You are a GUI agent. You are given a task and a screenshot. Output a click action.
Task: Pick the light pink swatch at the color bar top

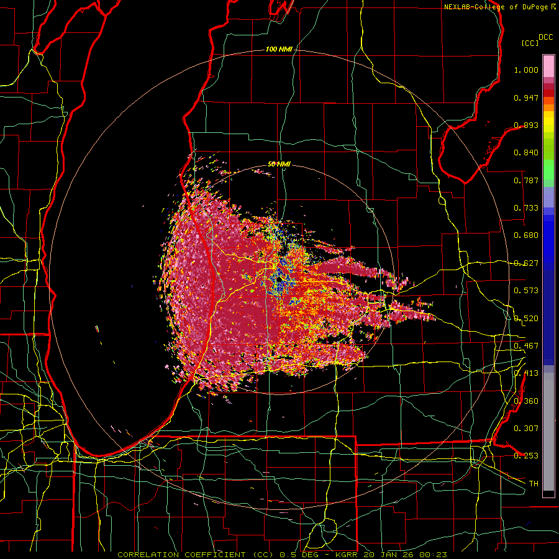(x=548, y=66)
